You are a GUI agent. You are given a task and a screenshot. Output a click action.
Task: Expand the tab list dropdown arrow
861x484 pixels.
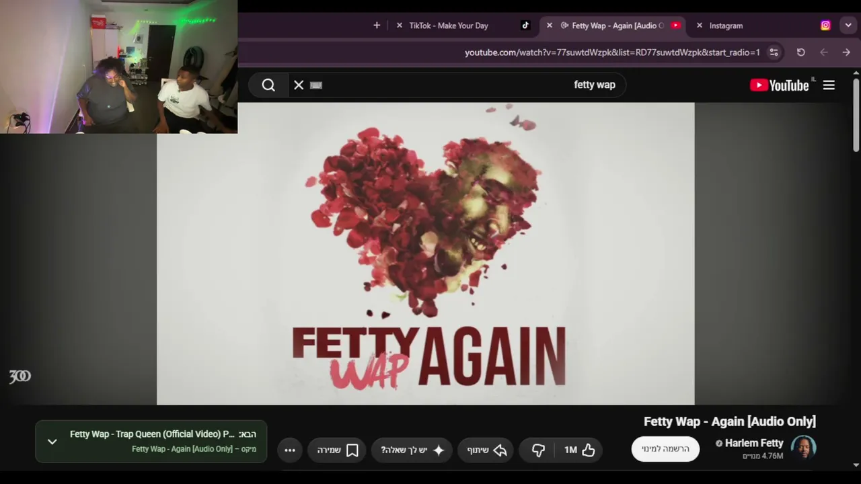coord(848,26)
